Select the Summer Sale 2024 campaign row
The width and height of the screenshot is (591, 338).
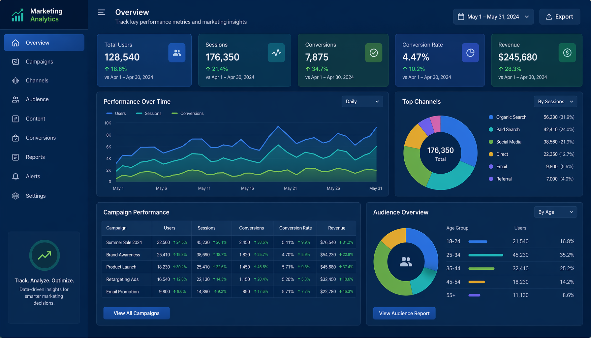229,242
